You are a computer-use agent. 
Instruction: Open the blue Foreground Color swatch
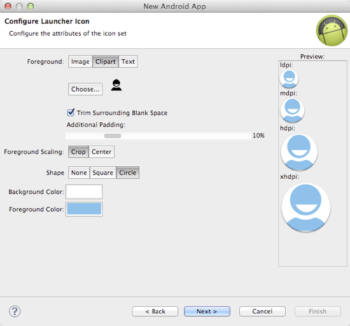84,209
